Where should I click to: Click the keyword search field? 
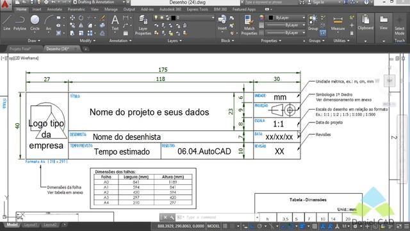click(271, 2)
